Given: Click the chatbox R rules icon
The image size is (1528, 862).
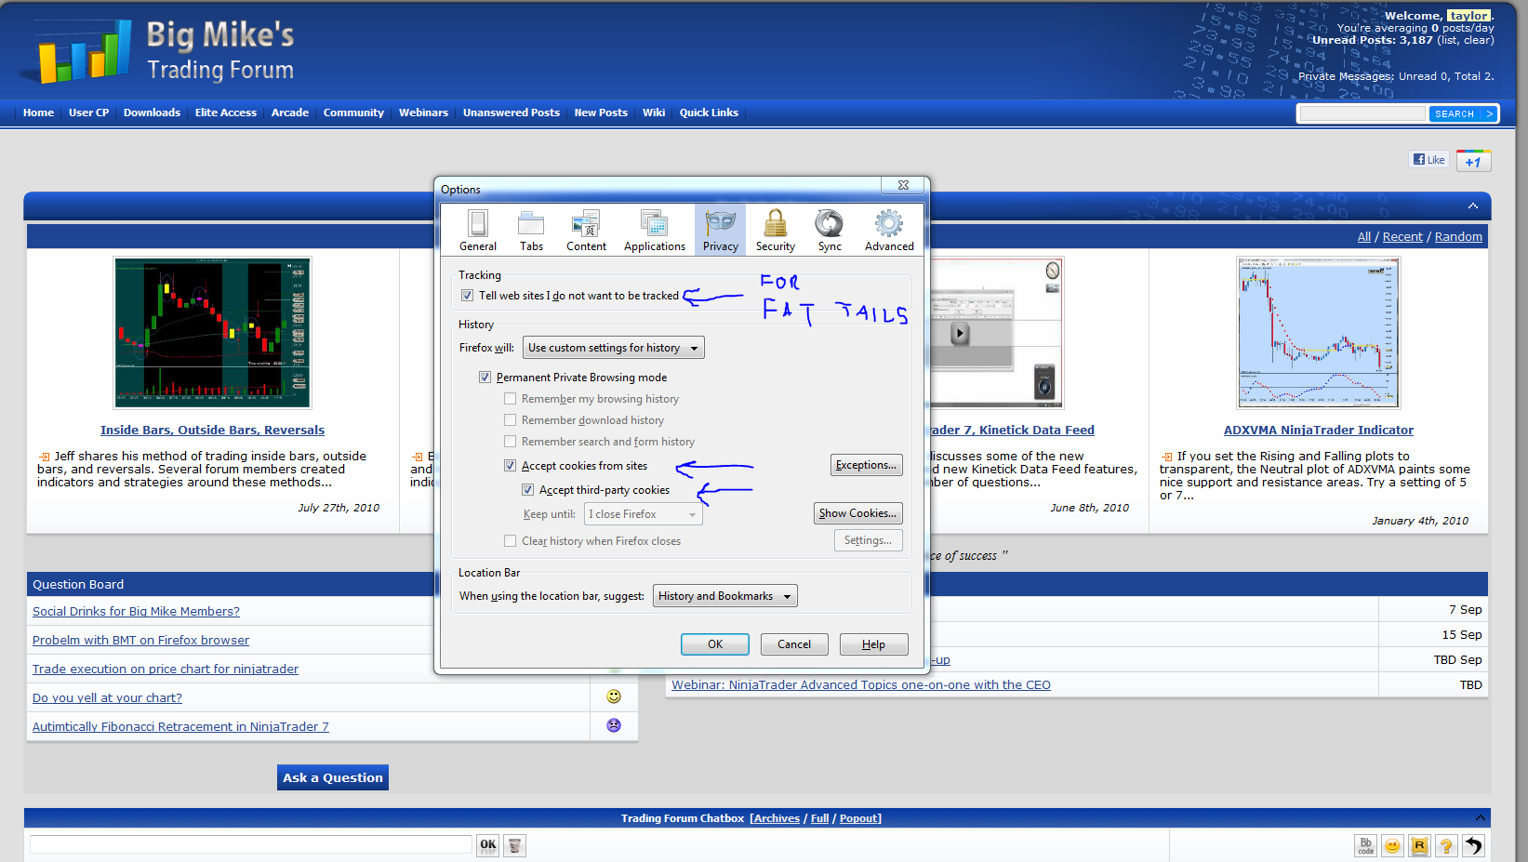Looking at the screenshot, I should tap(1419, 845).
